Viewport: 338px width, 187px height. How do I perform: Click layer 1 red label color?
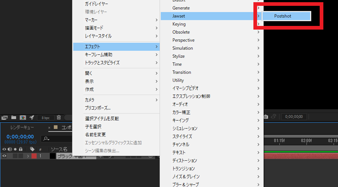pyautogui.click(x=34, y=156)
